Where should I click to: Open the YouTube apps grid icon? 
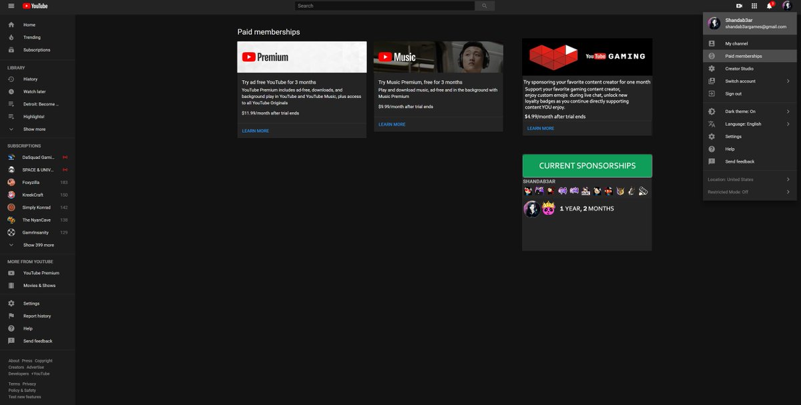pyautogui.click(x=754, y=6)
